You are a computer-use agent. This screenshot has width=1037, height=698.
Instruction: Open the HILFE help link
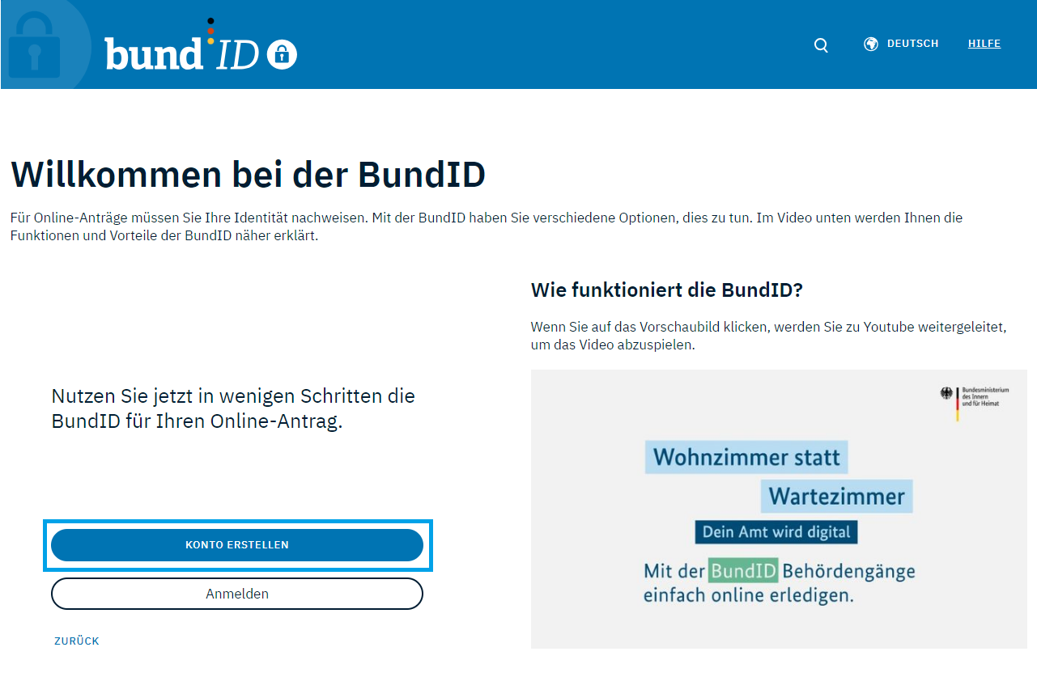pos(984,44)
